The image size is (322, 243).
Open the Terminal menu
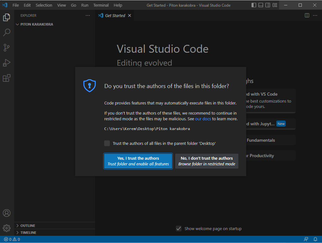point(101,5)
